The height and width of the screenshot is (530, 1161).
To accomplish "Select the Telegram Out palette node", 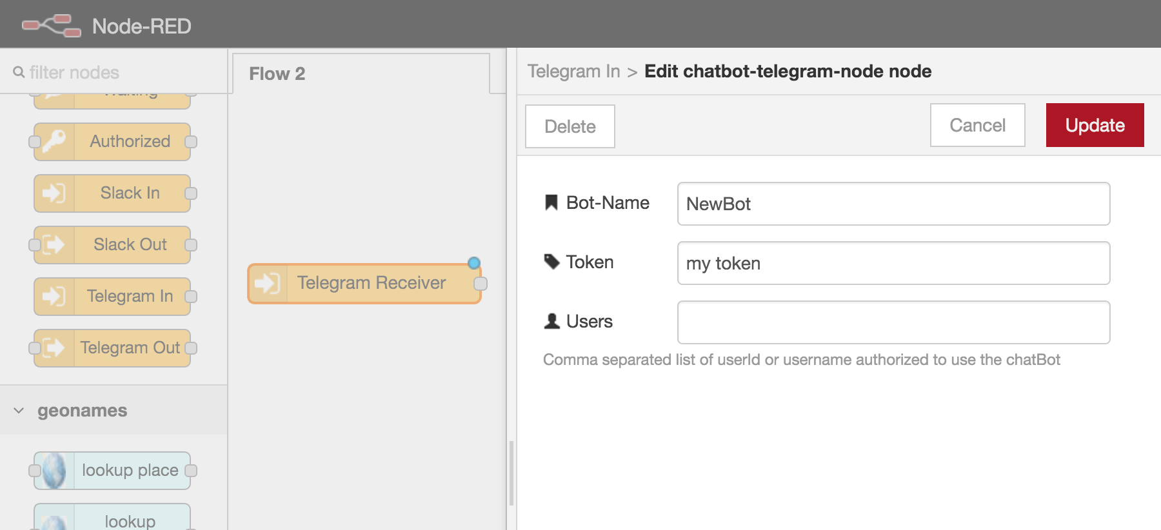I will [x=112, y=348].
